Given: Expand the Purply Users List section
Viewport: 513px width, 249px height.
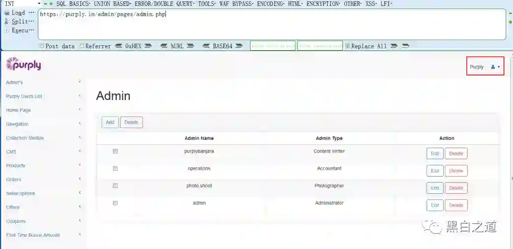Looking at the screenshot, I should [43, 96].
